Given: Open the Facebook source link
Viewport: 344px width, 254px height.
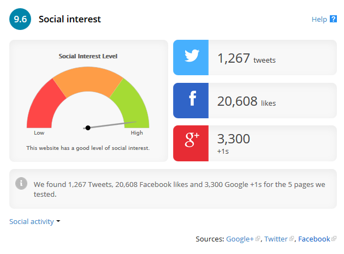Looking at the screenshot, I should coord(314,239).
